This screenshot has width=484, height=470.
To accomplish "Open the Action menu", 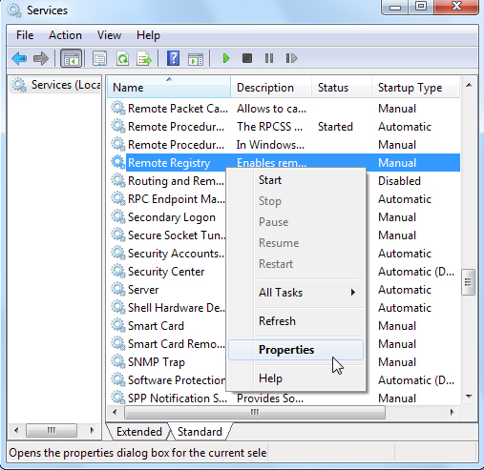I will click(65, 35).
